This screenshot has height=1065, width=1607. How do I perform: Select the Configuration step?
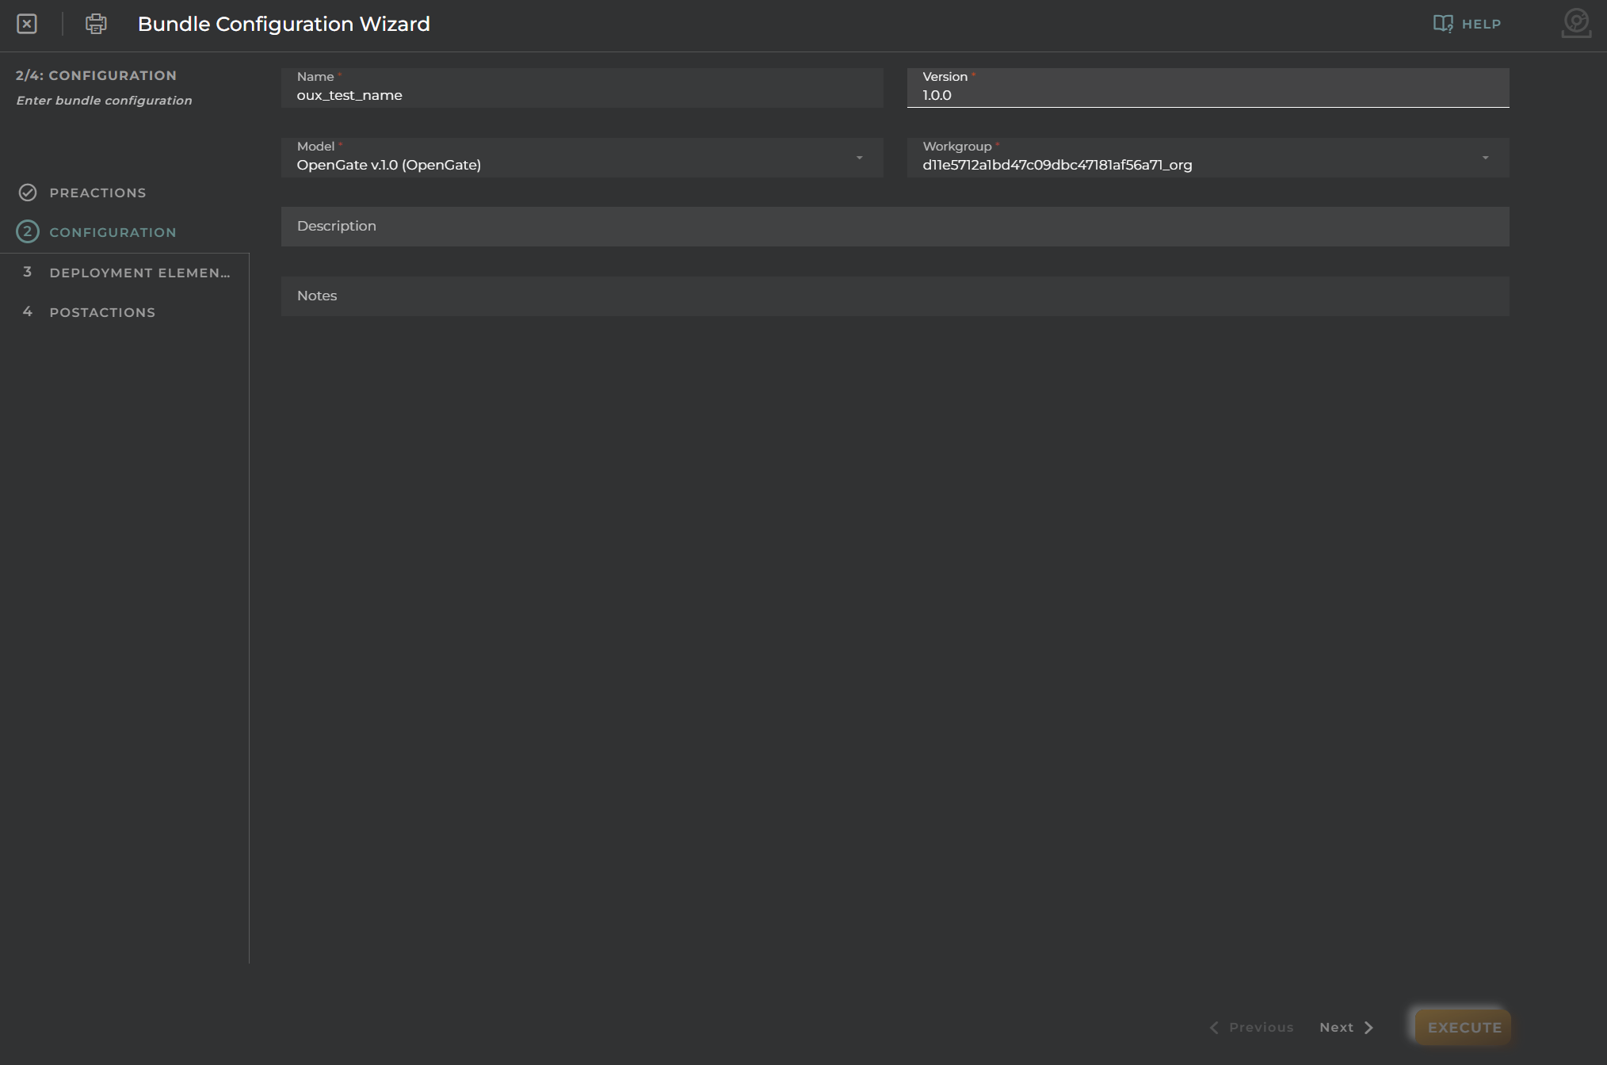pos(113,232)
